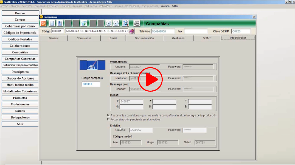Screen dimensions: 295x165
Task: Switch to the Gráfico tab
Action: click(x=207, y=38)
